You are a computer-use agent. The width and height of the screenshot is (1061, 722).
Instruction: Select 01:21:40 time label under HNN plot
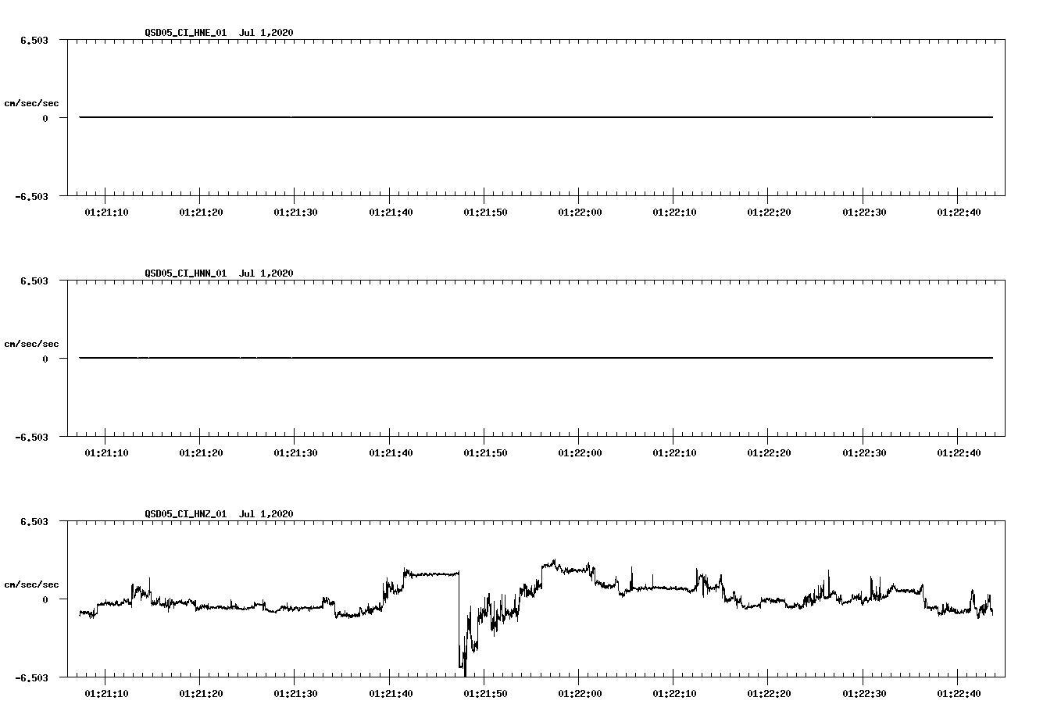[391, 453]
